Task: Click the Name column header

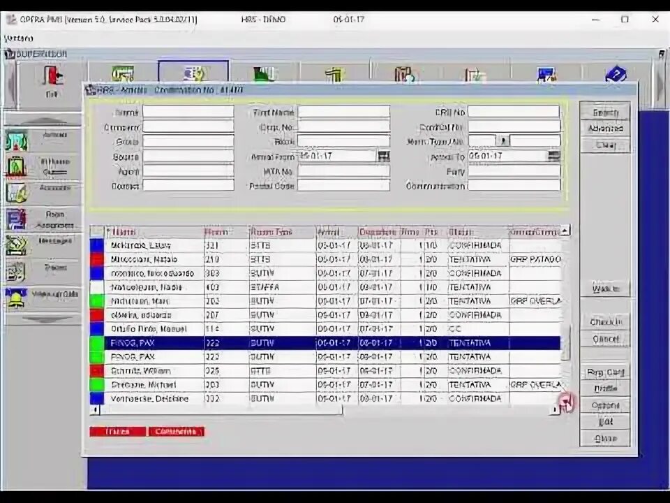Action: point(154,232)
